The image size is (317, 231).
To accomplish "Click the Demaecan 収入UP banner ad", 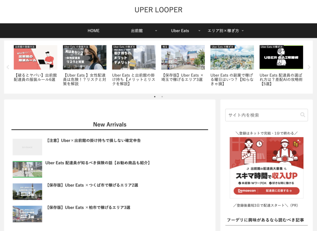I will (x=267, y=167).
